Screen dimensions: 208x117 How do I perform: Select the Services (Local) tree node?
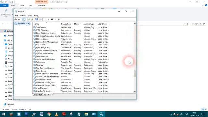[x=23, y=23]
